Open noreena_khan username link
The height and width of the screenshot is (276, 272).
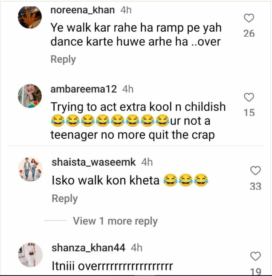click(x=82, y=10)
